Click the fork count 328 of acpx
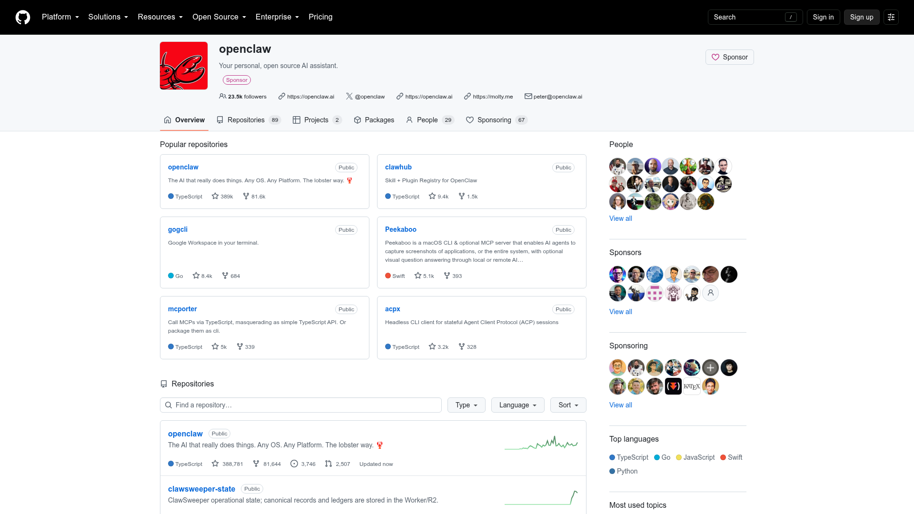Screen dimensions: 914x514 [467, 346]
